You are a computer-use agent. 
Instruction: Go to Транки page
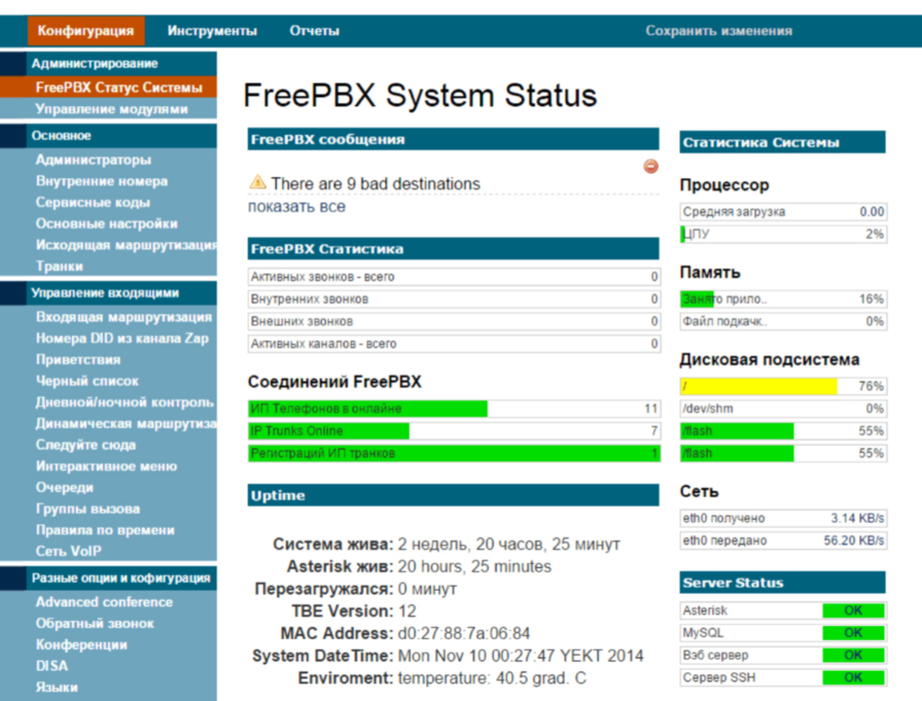point(60,266)
